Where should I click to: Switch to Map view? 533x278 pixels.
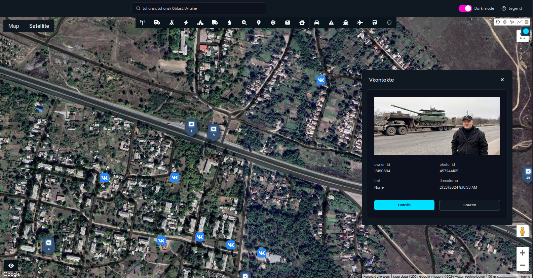tap(14, 26)
